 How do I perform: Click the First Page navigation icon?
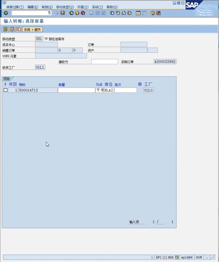pos(112,13)
